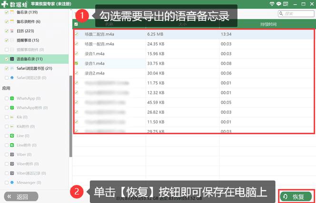Uncheck the 提醒事项 (15) checkbox

(7, 40)
